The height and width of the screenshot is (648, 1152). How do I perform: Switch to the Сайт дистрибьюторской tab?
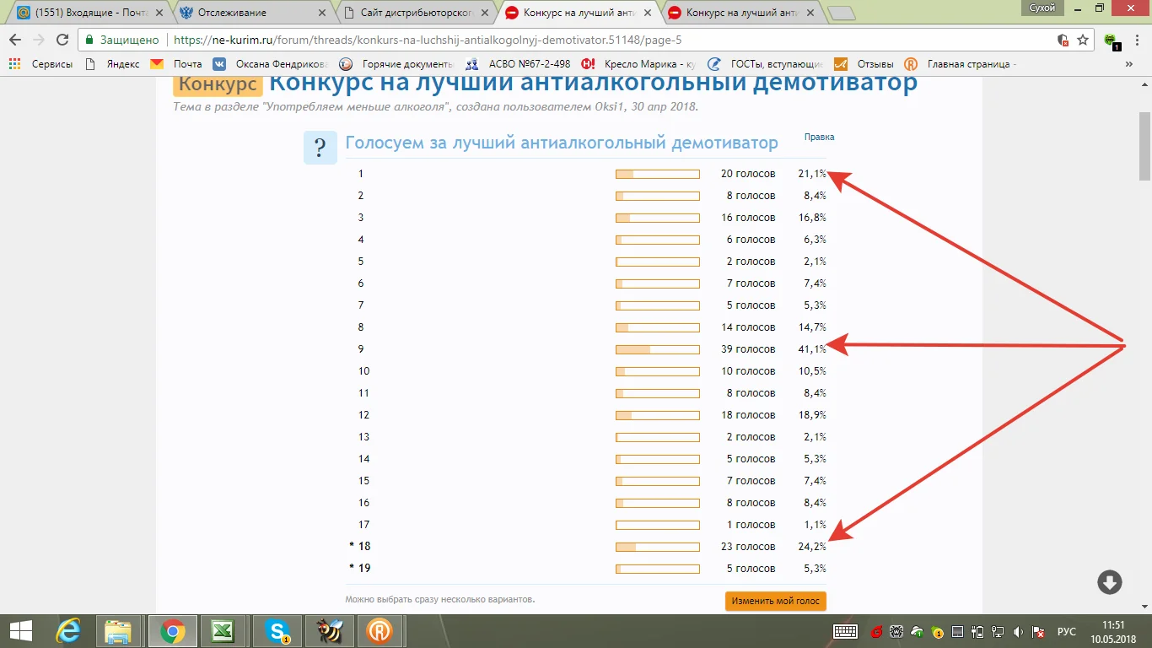tap(414, 13)
